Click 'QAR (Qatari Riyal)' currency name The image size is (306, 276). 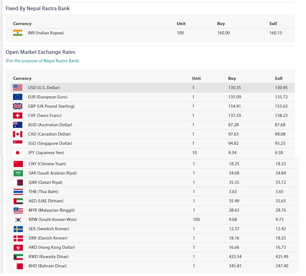point(46,183)
